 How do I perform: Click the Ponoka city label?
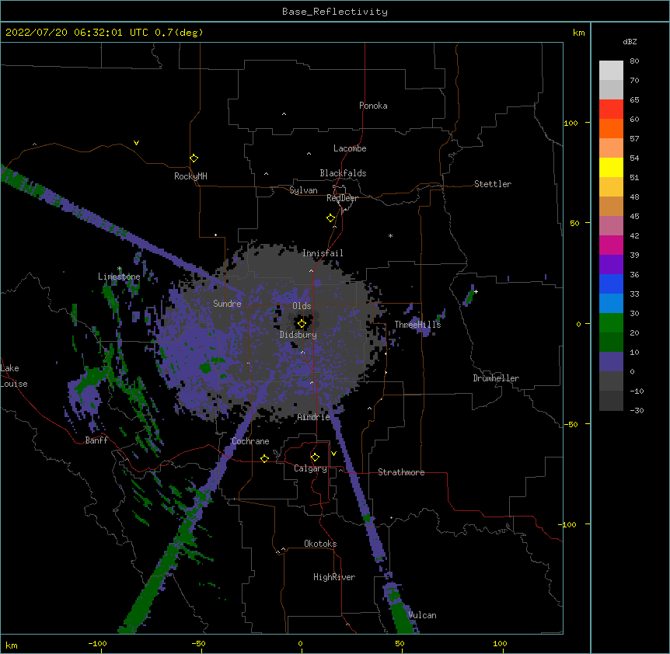coord(373,106)
